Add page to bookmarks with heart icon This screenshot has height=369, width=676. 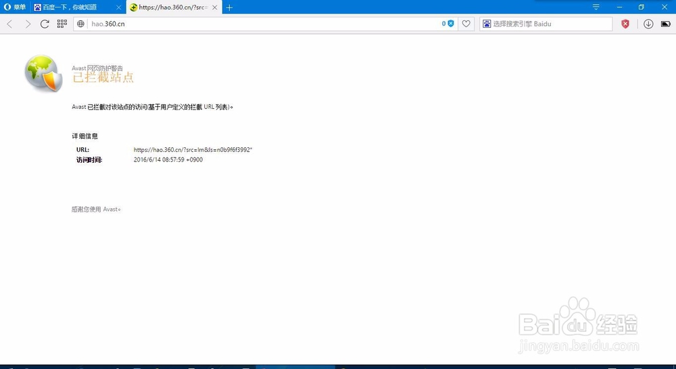click(466, 24)
